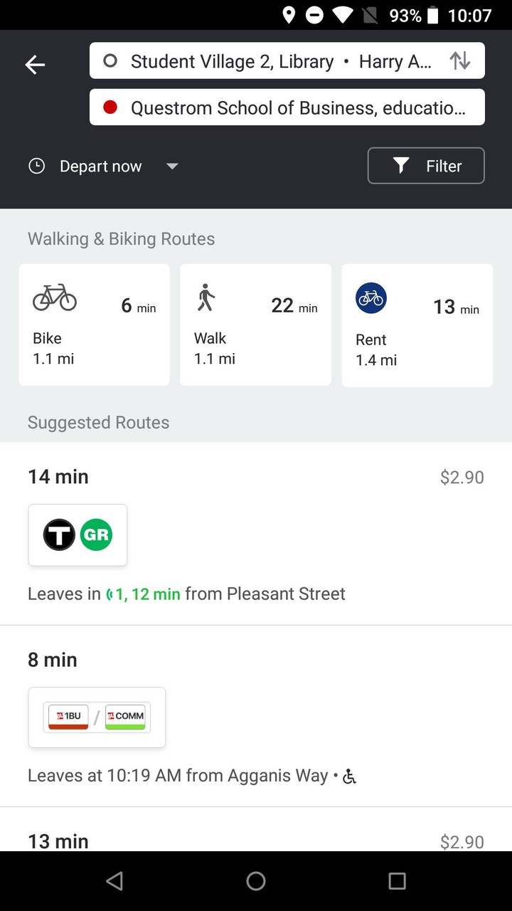Open the Filter options button

point(426,166)
